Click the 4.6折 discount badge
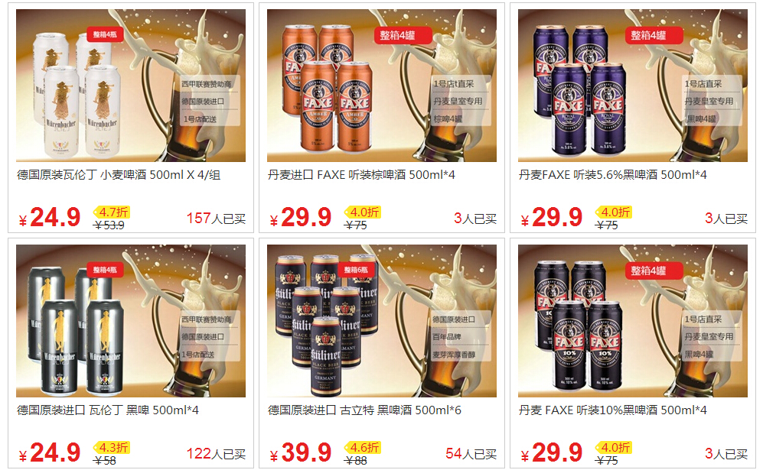The width and height of the screenshot is (763, 470). [363, 448]
